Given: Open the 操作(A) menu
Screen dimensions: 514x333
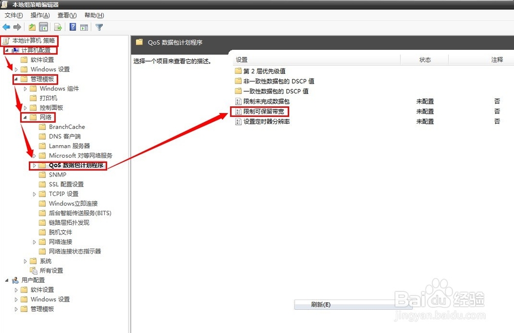Looking at the screenshot, I should [x=40, y=15].
